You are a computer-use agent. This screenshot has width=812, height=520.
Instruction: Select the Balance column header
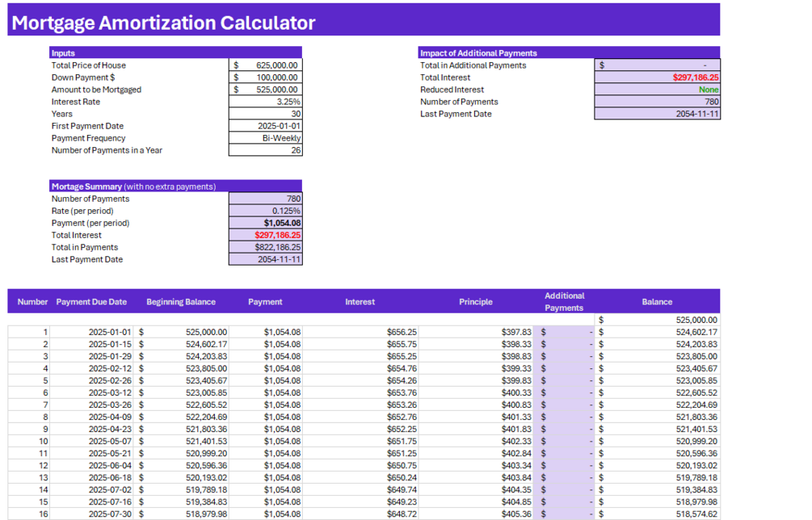[x=657, y=302]
